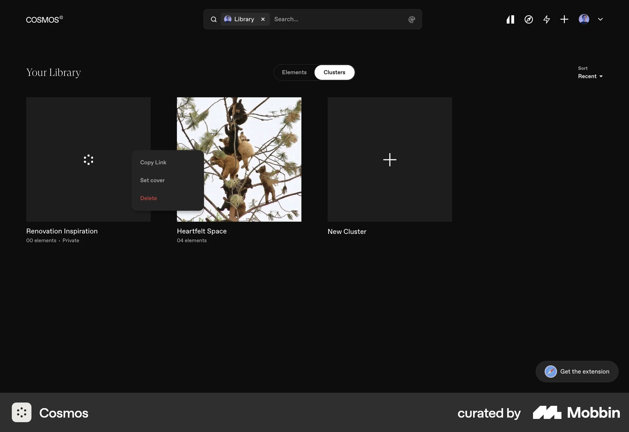Remove the Library search filter

(263, 19)
